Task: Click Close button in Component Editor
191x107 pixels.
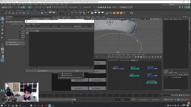Action: [x=76, y=71]
